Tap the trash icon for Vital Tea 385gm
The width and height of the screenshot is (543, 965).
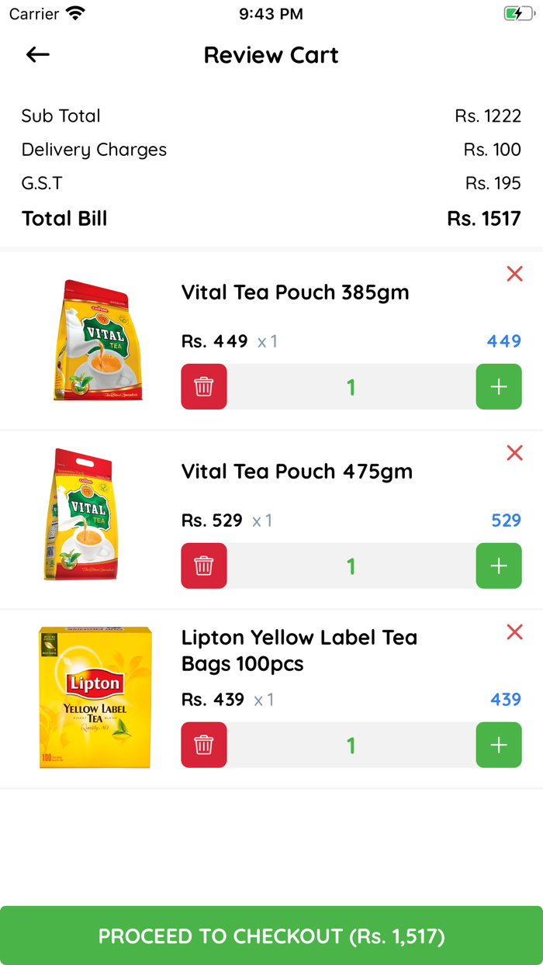pos(203,386)
